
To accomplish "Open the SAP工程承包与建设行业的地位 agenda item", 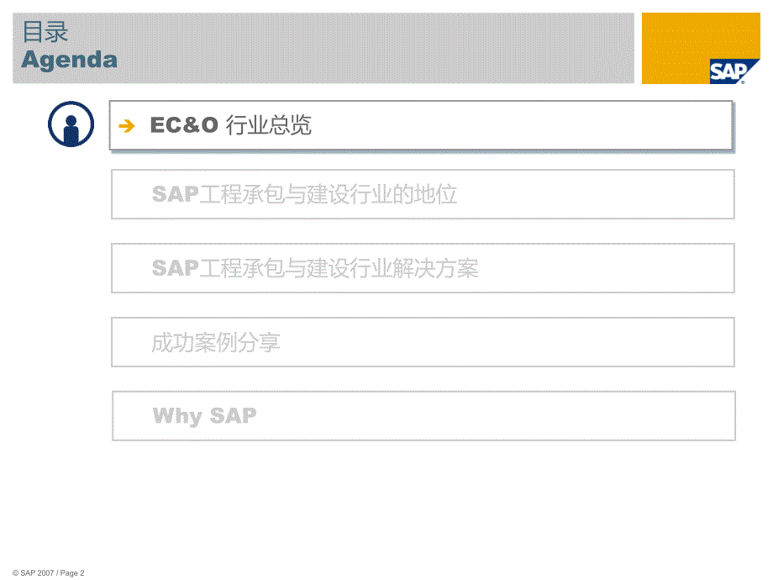I will 423,194.
